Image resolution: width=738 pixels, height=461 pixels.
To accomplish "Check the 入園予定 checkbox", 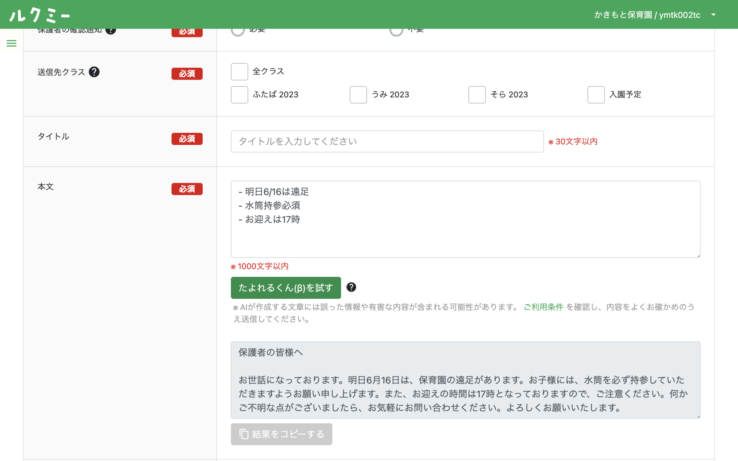I will click(x=596, y=95).
